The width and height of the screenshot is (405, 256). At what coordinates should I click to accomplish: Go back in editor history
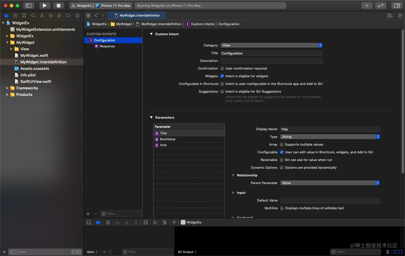96,15
